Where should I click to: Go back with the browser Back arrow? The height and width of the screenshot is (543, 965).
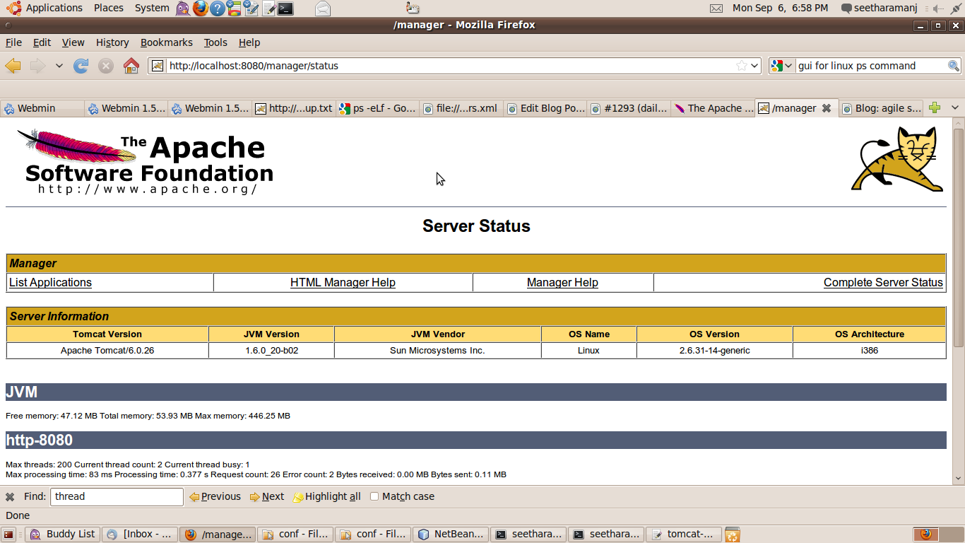click(13, 66)
